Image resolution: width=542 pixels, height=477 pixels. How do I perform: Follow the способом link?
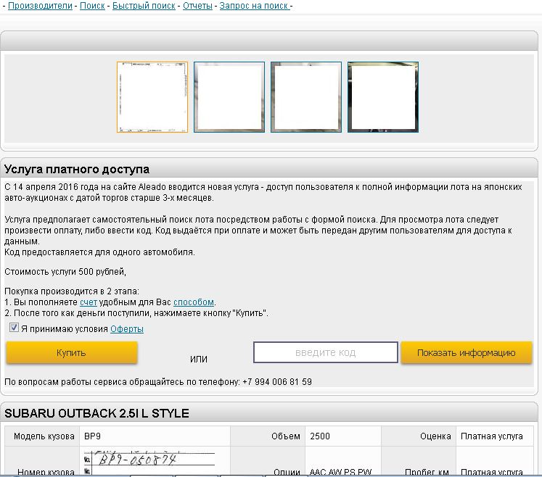pos(194,302)
